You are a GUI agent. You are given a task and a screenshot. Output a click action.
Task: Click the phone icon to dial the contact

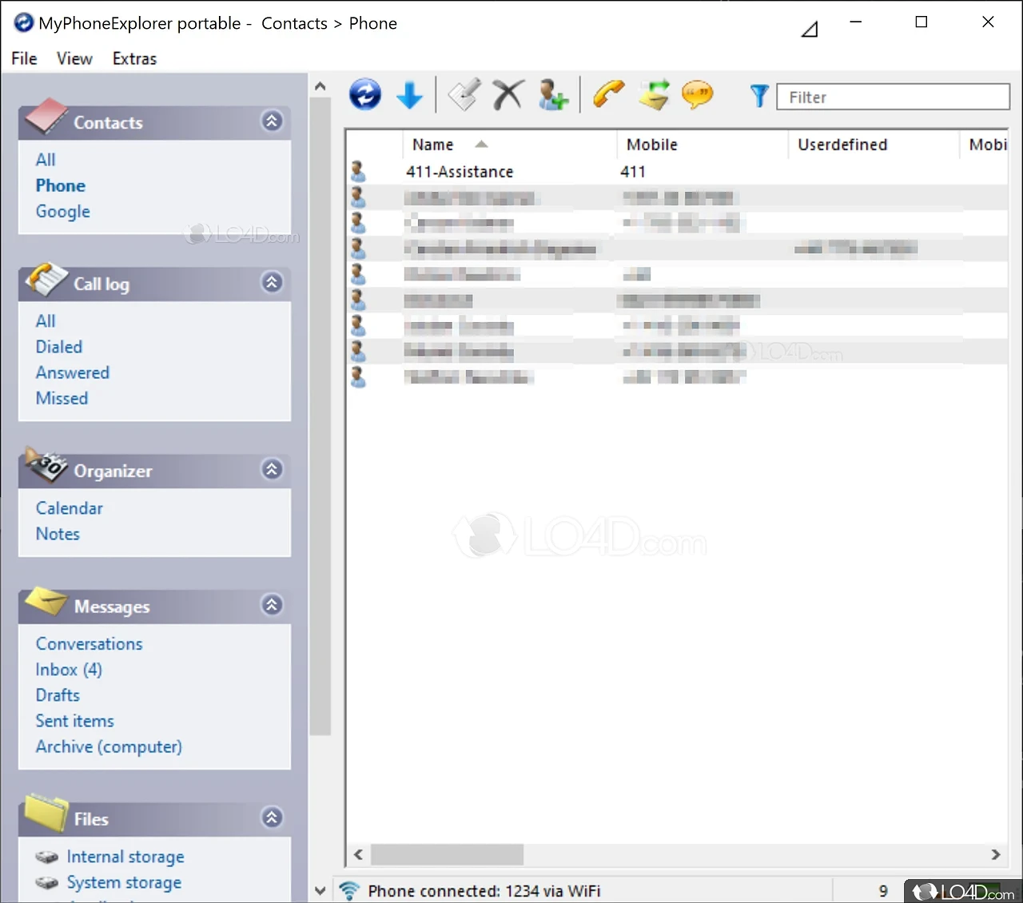click(608, 94)
